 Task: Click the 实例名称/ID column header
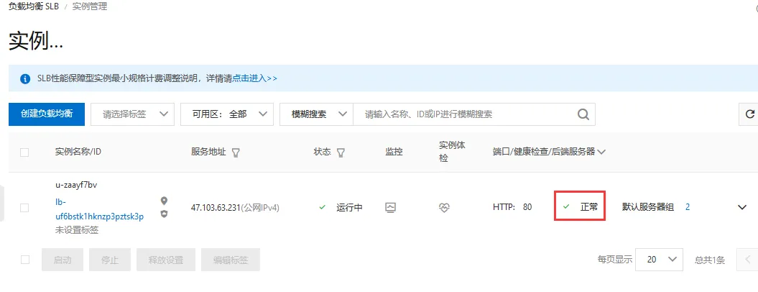(78, 152)
